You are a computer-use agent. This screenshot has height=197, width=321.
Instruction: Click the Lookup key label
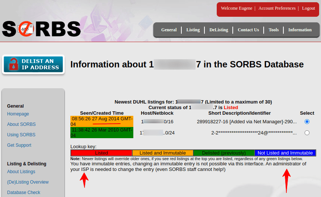pyautogui.click(x=83, y=147)
